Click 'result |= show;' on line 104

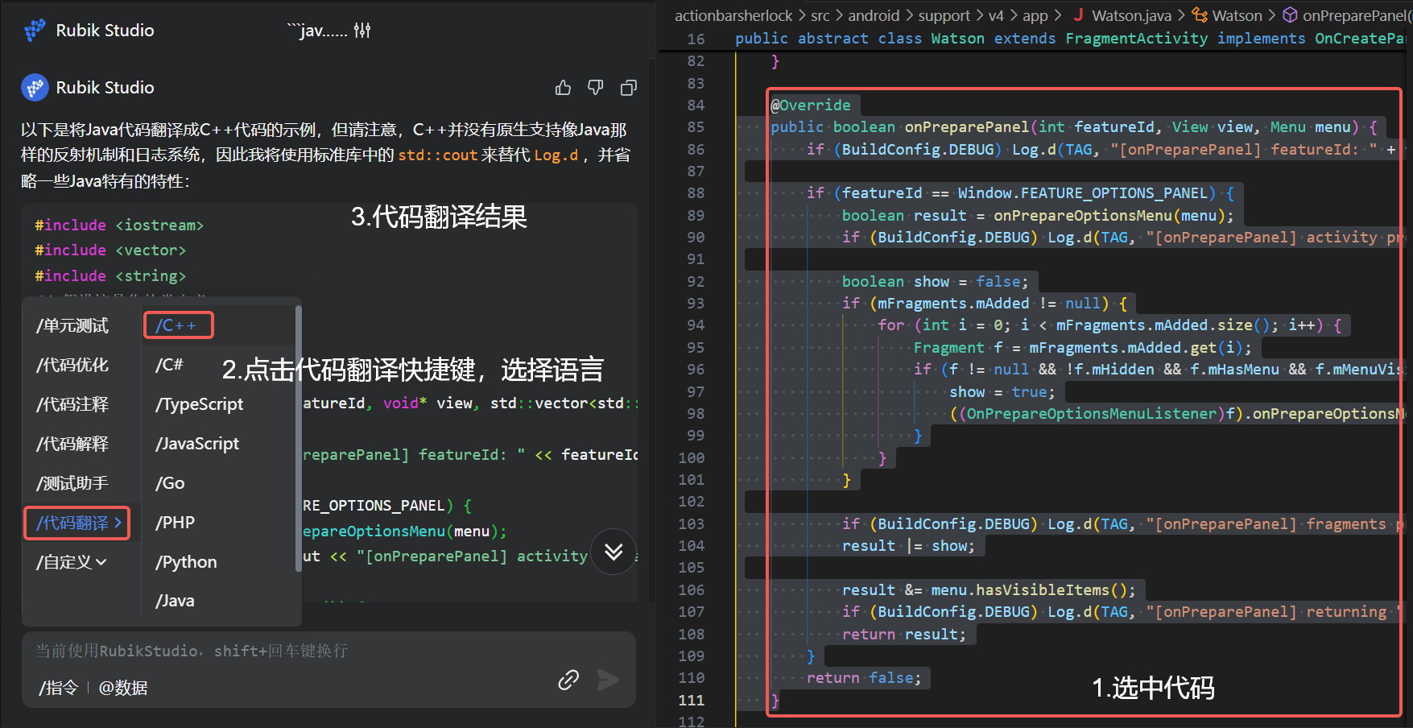point(908,546)
